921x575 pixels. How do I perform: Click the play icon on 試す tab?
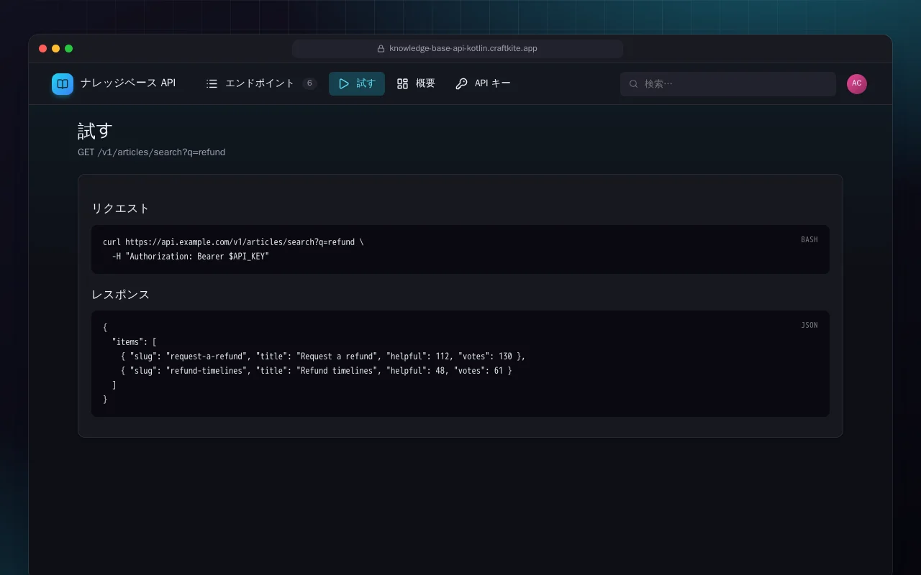pyautogui.click(x=344, y=83)
